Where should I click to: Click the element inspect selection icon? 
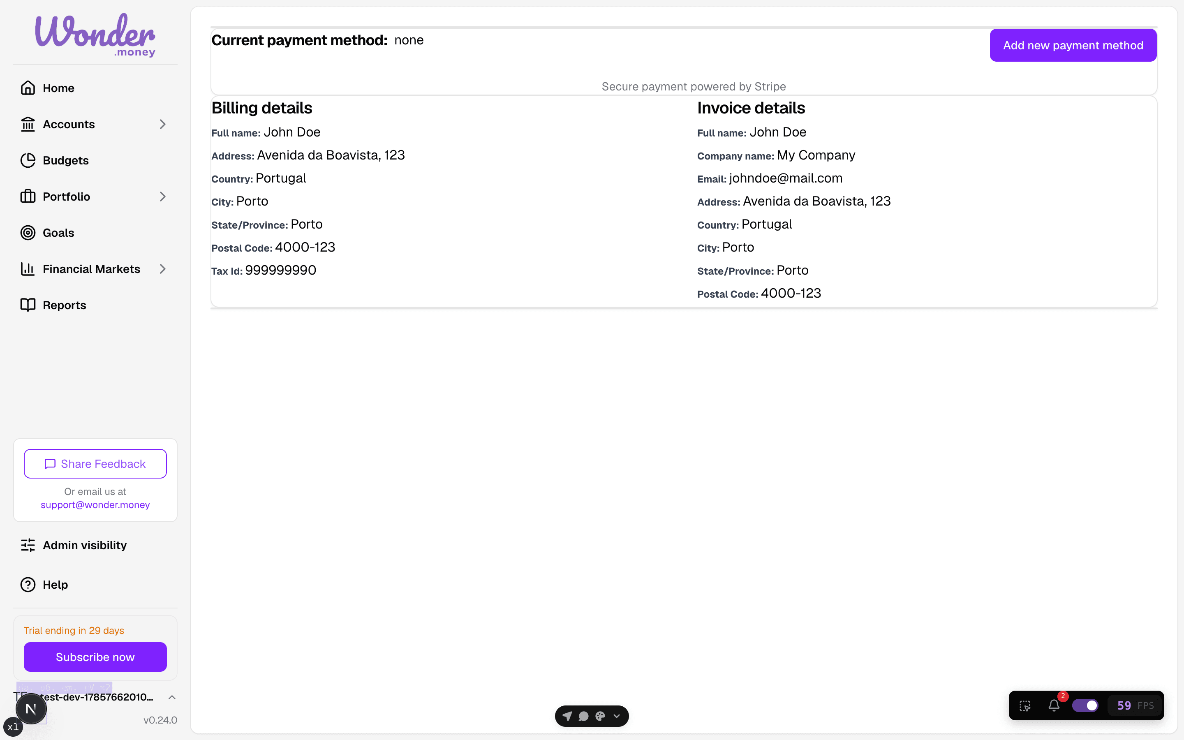1025,706
